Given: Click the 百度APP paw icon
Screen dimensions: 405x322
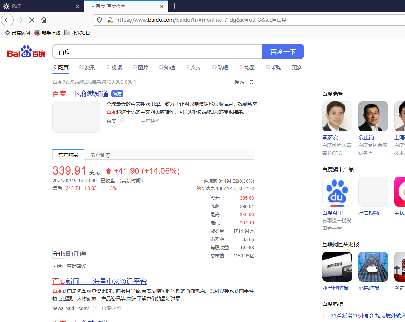Looking at the screenshot, I should click(337, 192).
